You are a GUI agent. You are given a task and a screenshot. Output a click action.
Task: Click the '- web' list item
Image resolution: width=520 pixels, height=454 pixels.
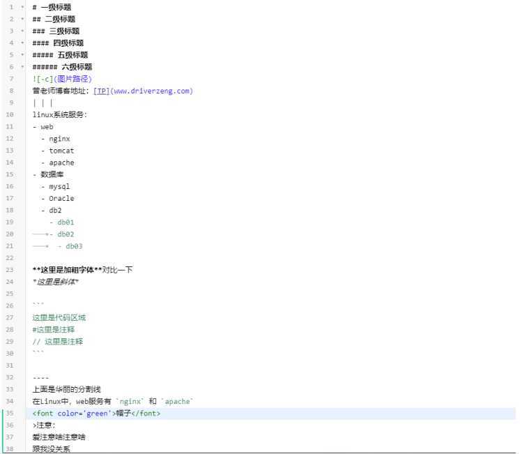pos(43,127)
